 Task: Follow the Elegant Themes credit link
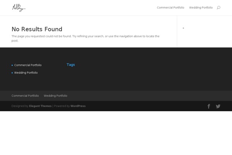40,106
